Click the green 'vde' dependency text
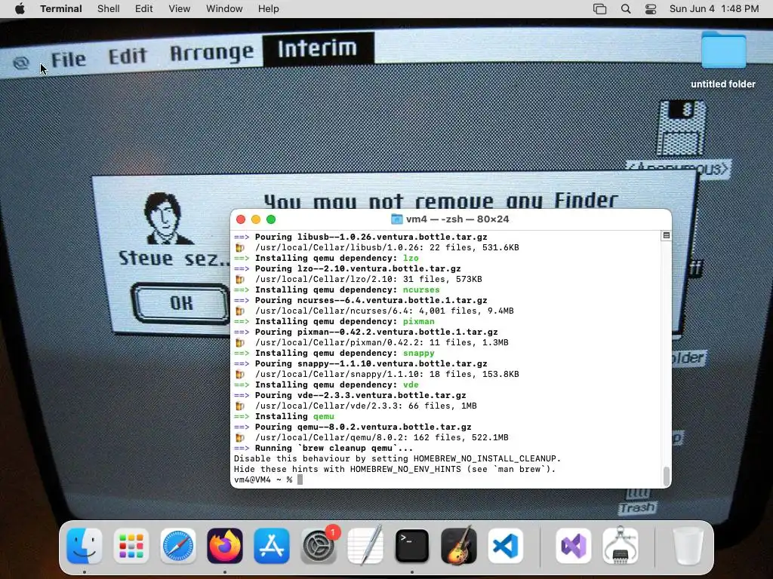Image resolution: width=773 pixels, height=579 pixels. coord(411,385)
